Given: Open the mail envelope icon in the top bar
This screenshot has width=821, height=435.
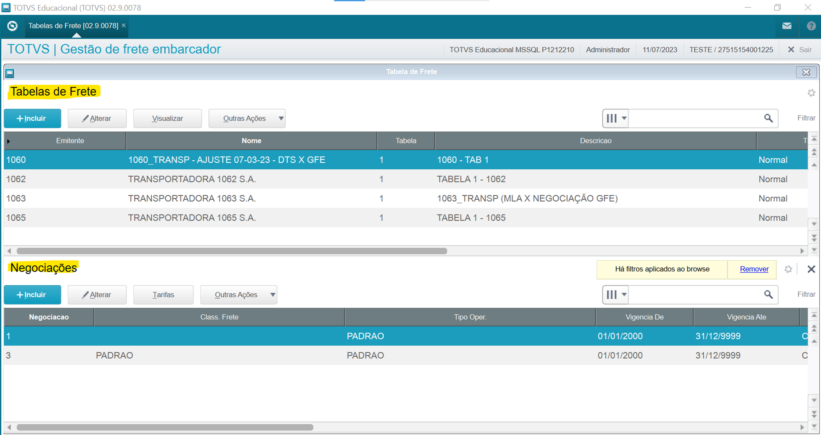Looking at the screenshot, I should [x=787, y=26].
